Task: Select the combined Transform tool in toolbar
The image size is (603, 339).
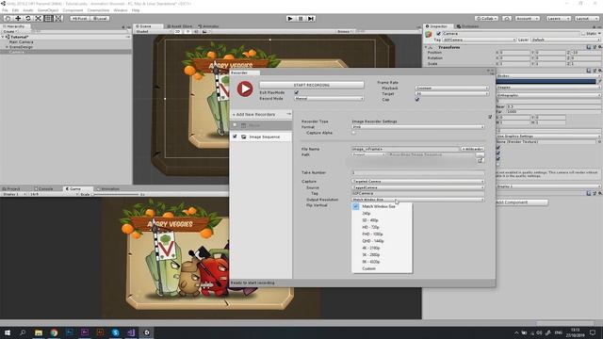Action: (x=57, y=19)
